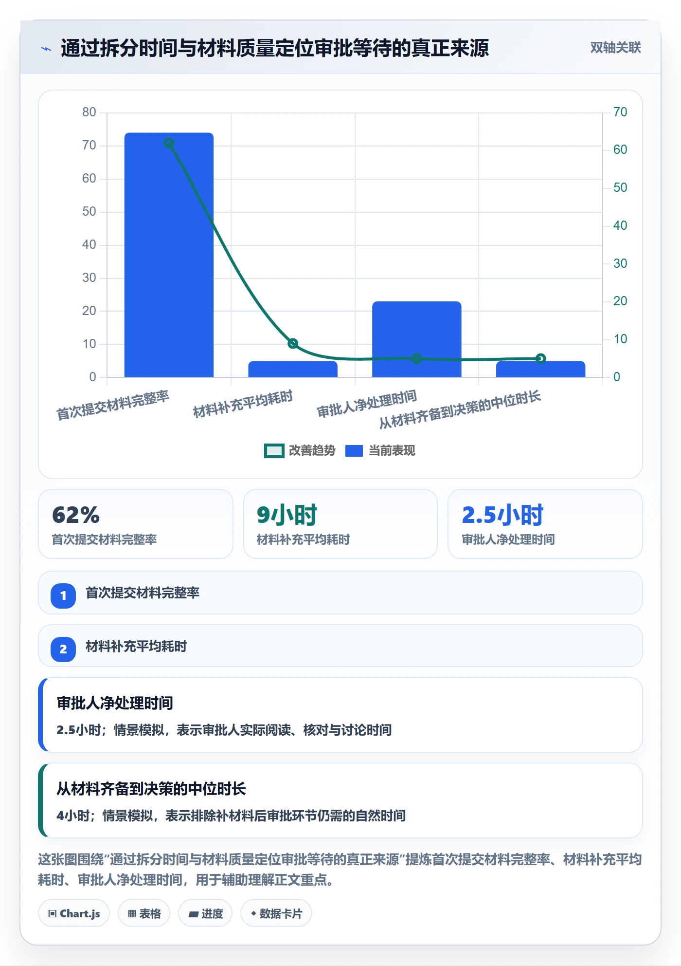
Task: Open the 材料补充平均耗时 list row
Action: (x=340, y=646)
